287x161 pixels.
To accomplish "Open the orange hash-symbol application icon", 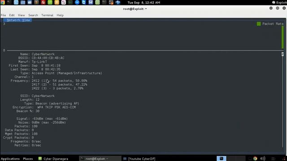I will [57, 2].
